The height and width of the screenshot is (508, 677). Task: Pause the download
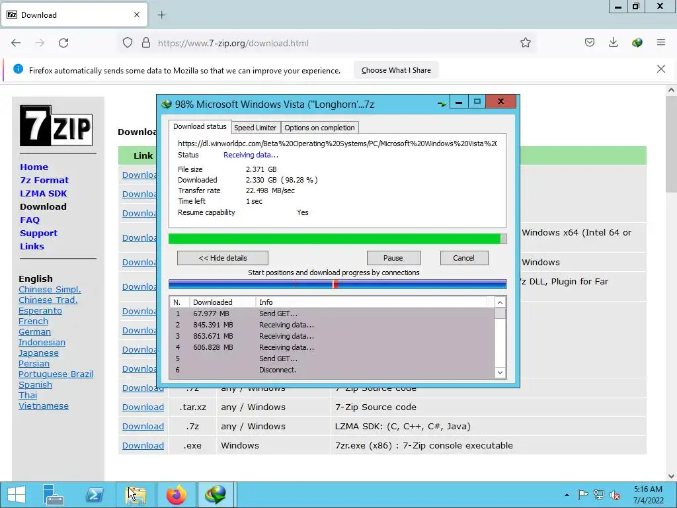[393, 258]
